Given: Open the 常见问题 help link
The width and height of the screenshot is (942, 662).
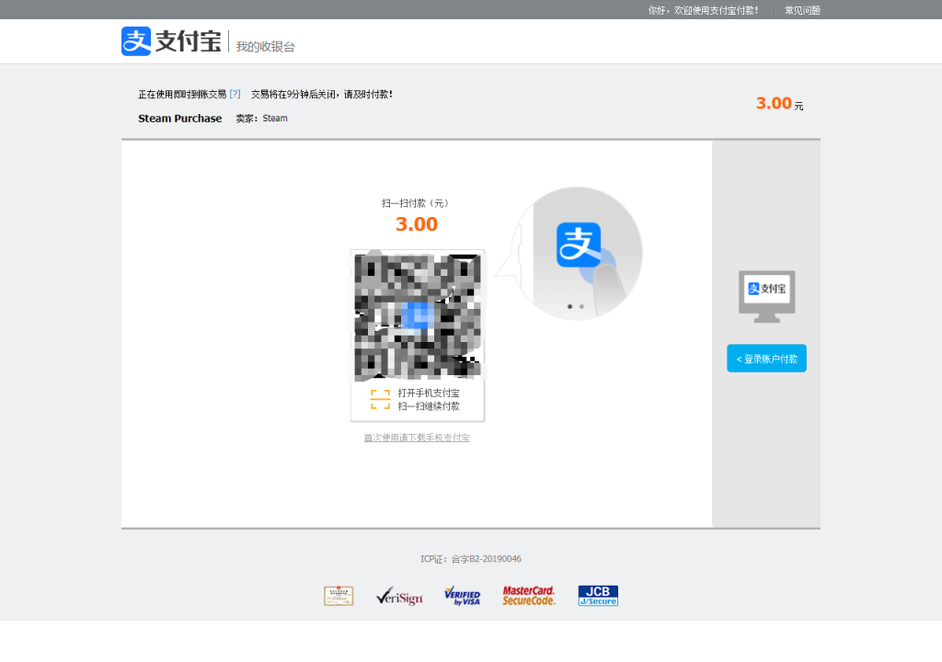Looking at the screenshot, I should [x=801, y=10].
